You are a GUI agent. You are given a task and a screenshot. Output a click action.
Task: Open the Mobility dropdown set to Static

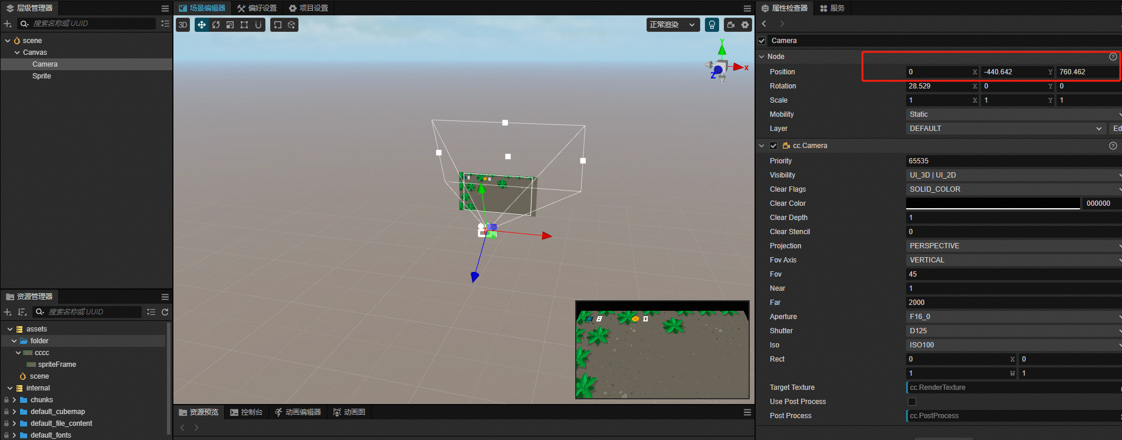pyautogui.click(x=1014, y=114)
